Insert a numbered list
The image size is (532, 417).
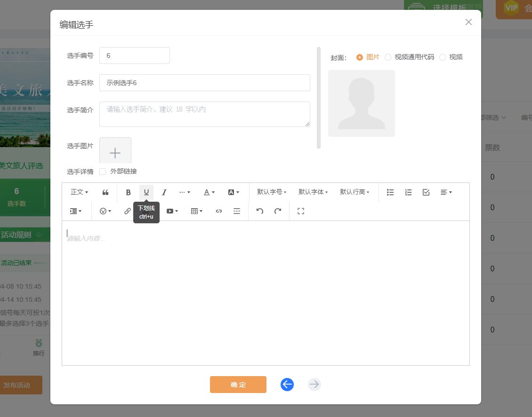(x=408, y=192)
